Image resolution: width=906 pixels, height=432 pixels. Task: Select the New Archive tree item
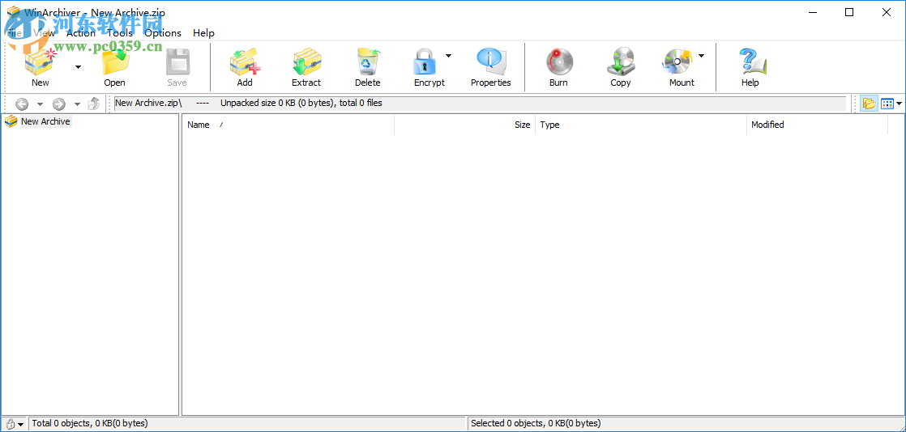45,121
